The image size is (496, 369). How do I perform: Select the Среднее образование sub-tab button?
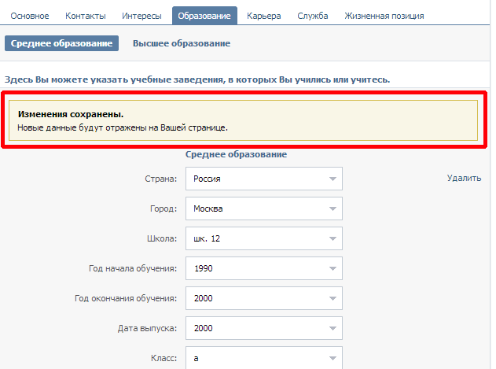click(x=61, y=43)
